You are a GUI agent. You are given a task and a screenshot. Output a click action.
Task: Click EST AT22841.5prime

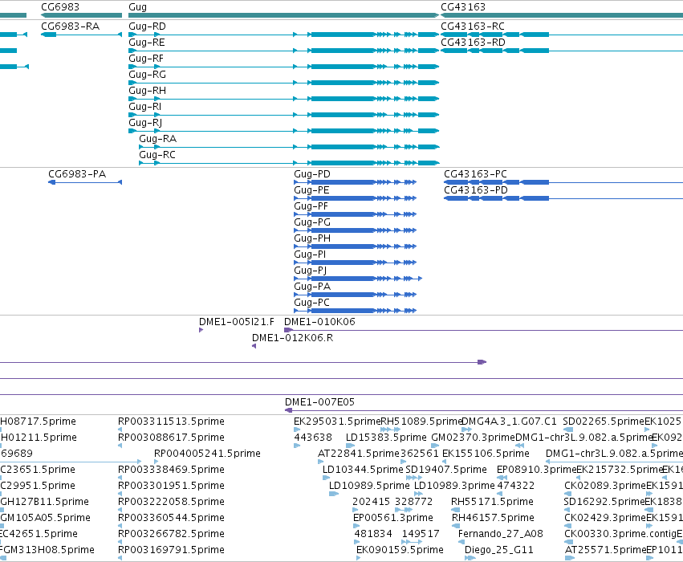[359, 454]
